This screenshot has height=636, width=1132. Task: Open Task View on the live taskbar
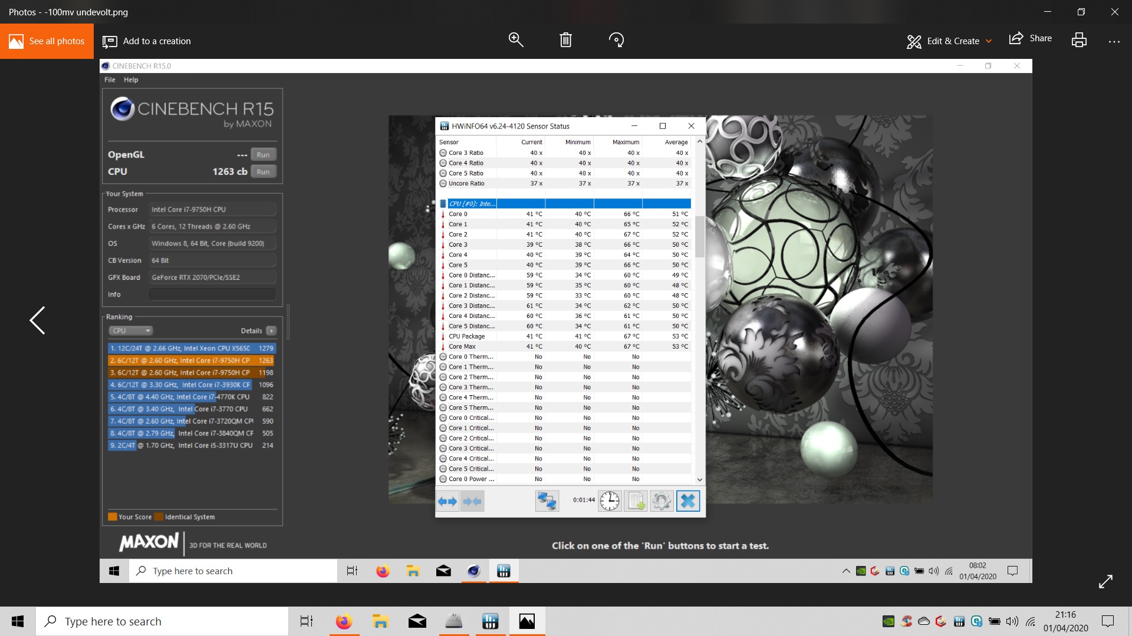pyautogui.click(x=307, y=621)
